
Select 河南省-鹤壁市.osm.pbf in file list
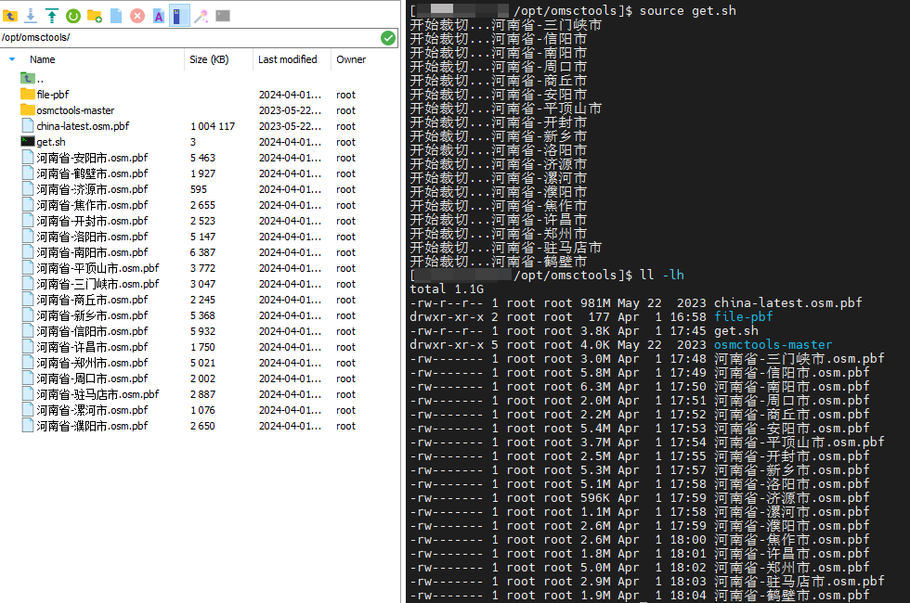[92, 173]
